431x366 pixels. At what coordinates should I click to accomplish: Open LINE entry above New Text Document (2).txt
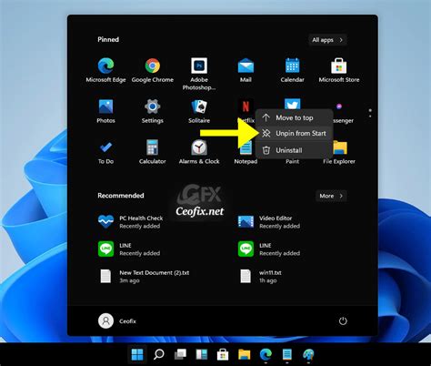(x=129, y=249)
